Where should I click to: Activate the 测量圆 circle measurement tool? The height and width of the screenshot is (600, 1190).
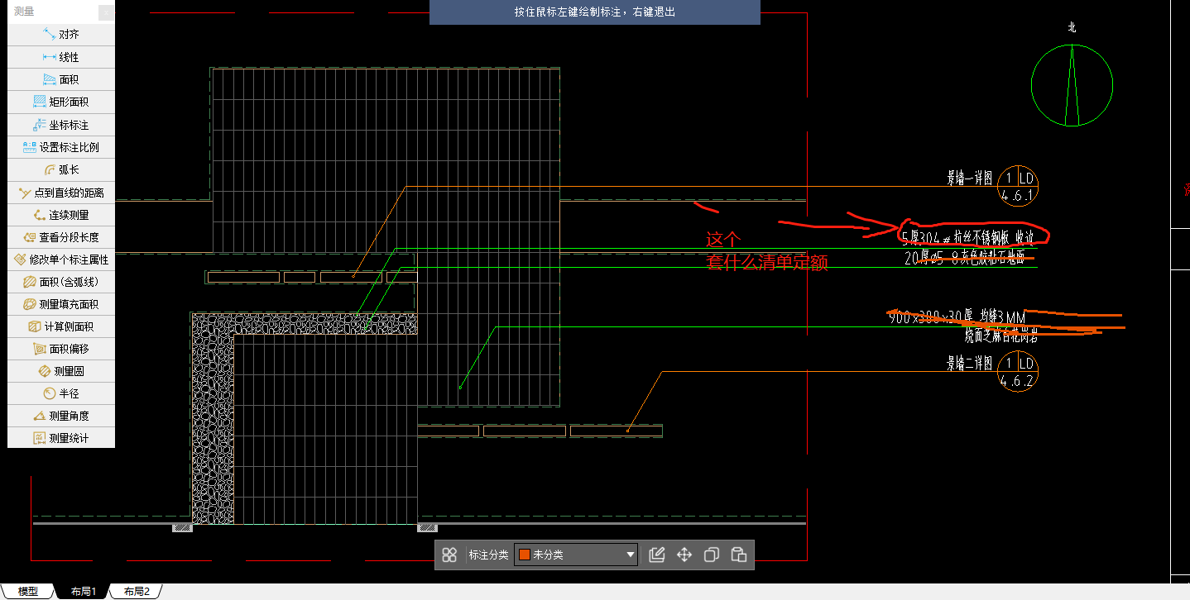coord(61,371)
